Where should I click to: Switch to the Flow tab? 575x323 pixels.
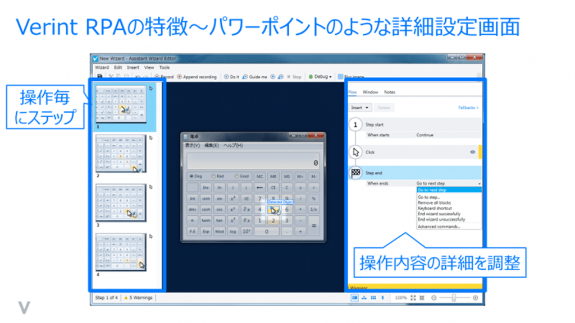(353, 92)
